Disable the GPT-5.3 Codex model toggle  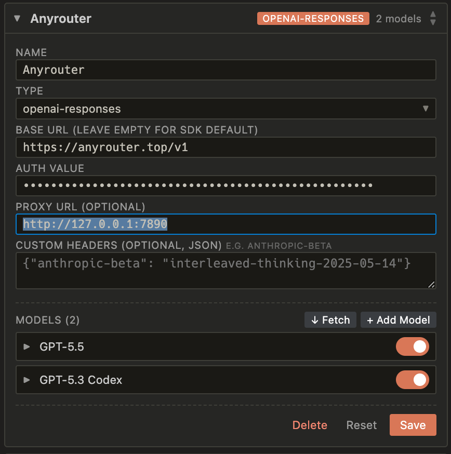pyautogui.click(x=413, y=380)
